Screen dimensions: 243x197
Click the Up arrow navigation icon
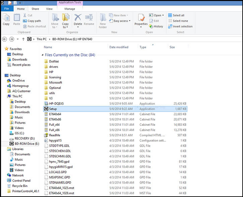23,39
